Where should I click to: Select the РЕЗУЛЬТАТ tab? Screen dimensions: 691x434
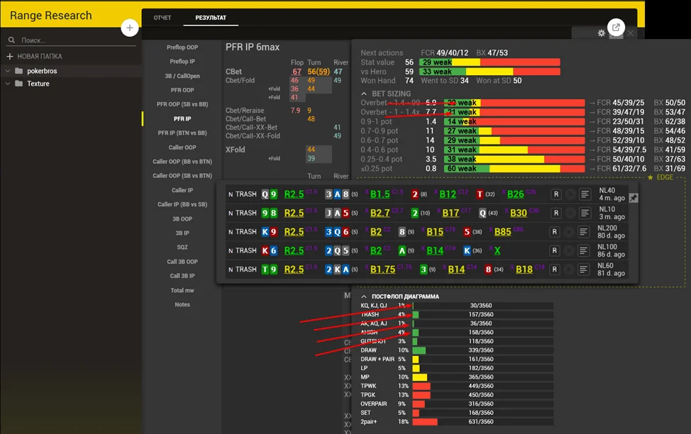(x=210, y=18)
